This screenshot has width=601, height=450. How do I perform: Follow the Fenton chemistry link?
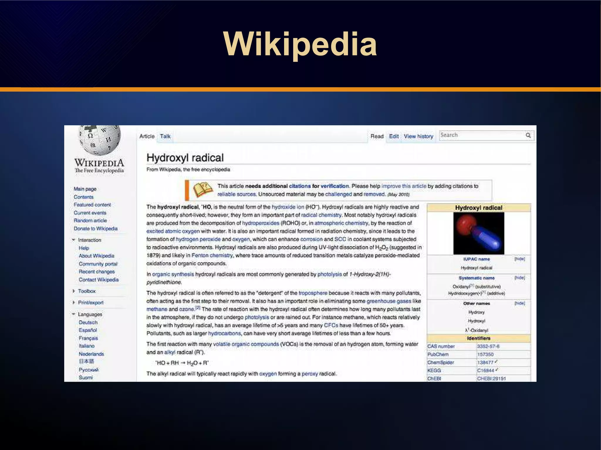[x=212, y=255]
